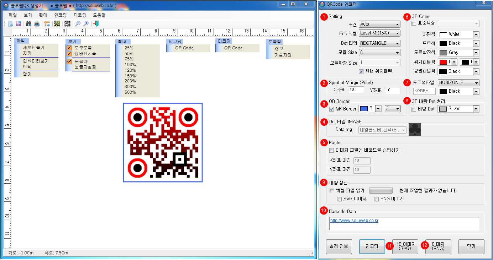Open the Ecc 레벨 Level M dropdown
This screenshot has width=493, height=260.
(x=379, y=33)
